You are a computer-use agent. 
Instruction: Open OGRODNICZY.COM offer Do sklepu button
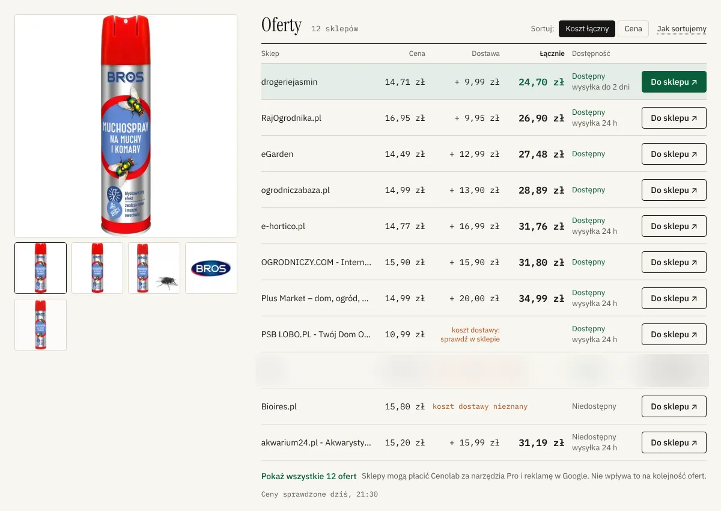tap(674, 262)
